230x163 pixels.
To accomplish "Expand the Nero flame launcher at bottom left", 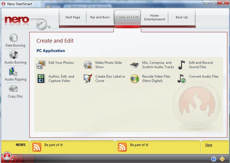I will [x=6, y=157].
